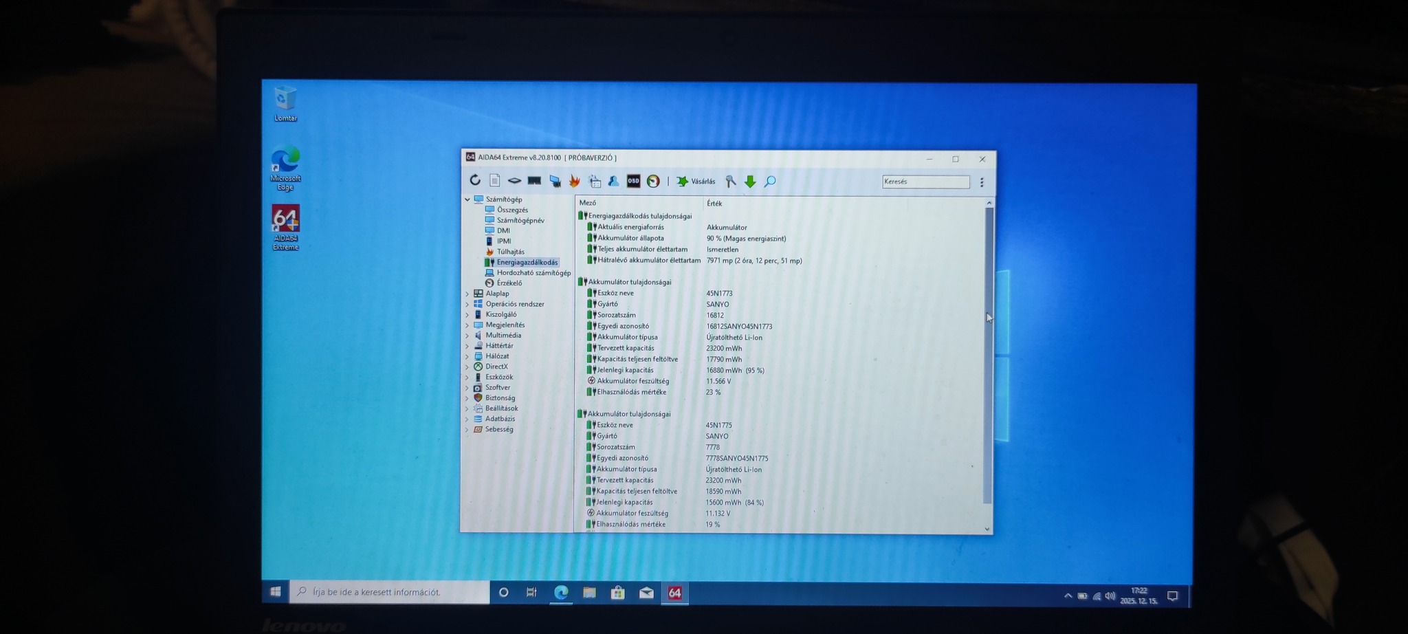Open the three-dot menu in AIDA64
Screen dimensions: 1408x634
click(x=982, y=182)
